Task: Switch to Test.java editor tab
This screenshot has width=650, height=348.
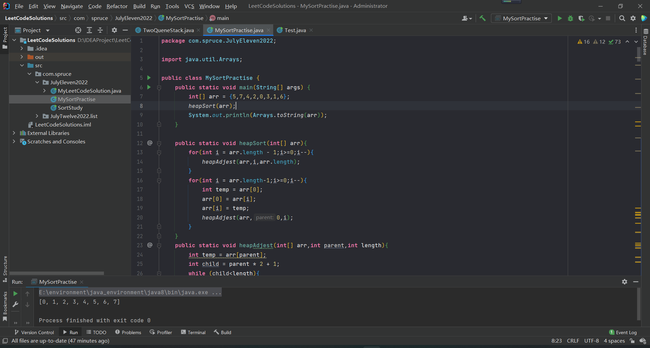Action: [295, 30]
